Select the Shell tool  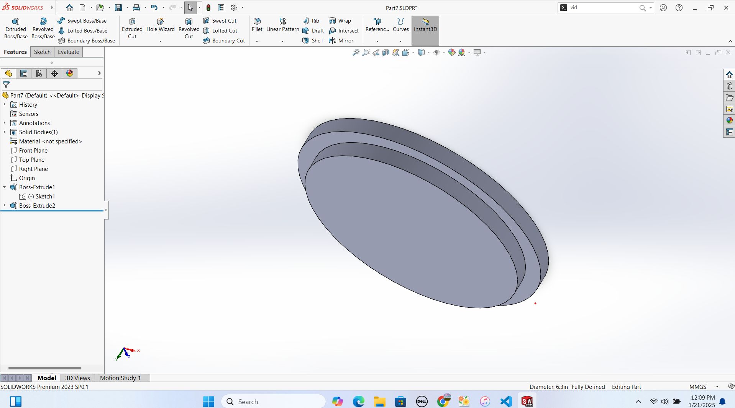pyautogui.click(x=313, y=41)
